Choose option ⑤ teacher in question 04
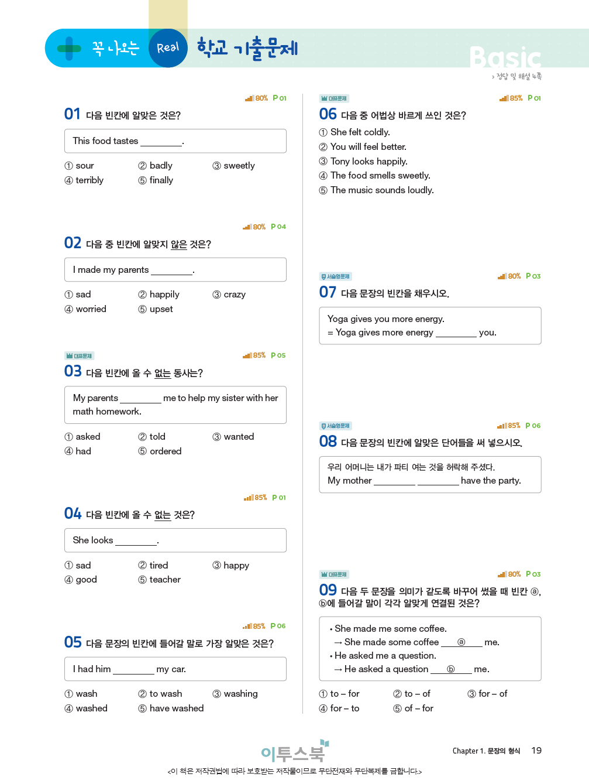This screenshot has width=589, height=784. tap(159, 580)
